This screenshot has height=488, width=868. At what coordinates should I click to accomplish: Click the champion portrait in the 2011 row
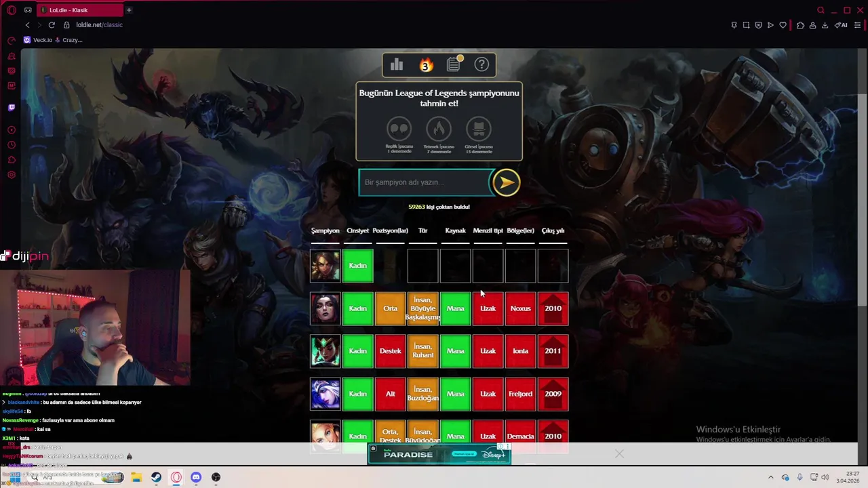coord(325,351)
